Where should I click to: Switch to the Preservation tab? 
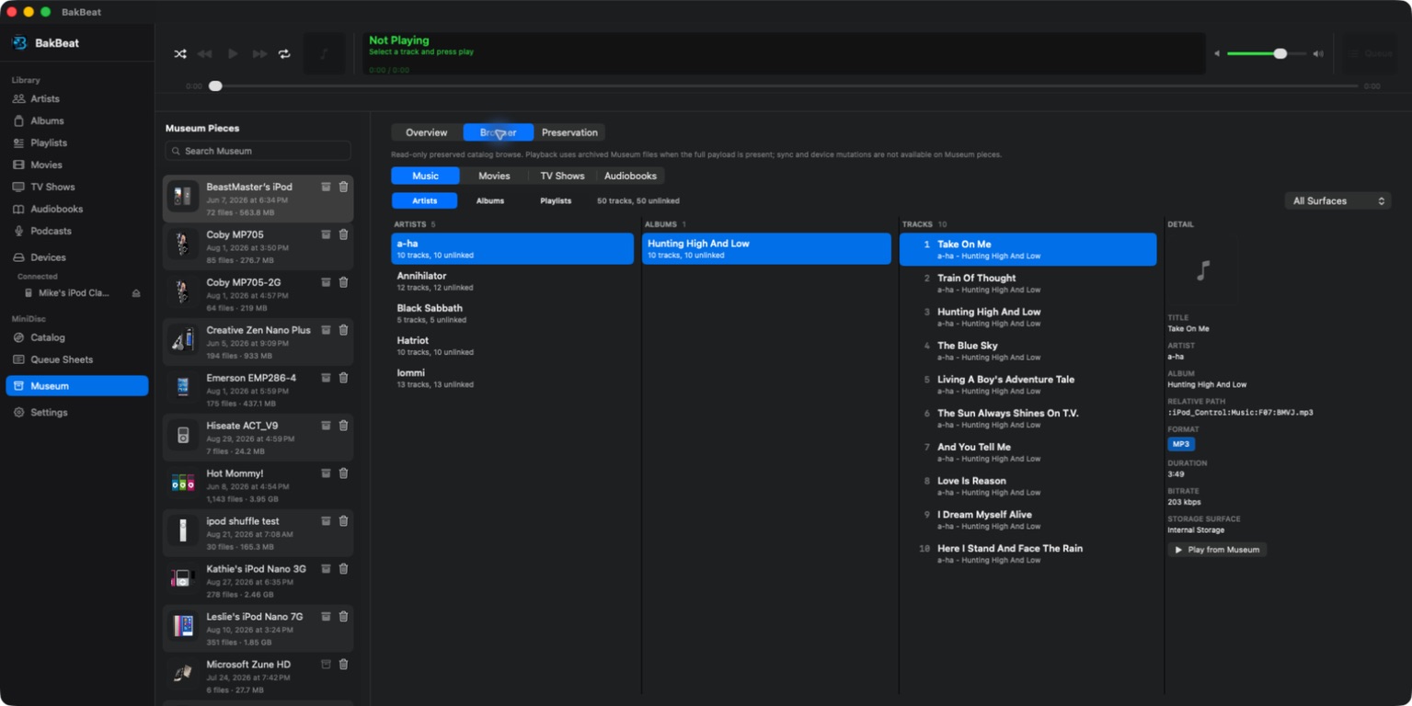pos(569,132)
